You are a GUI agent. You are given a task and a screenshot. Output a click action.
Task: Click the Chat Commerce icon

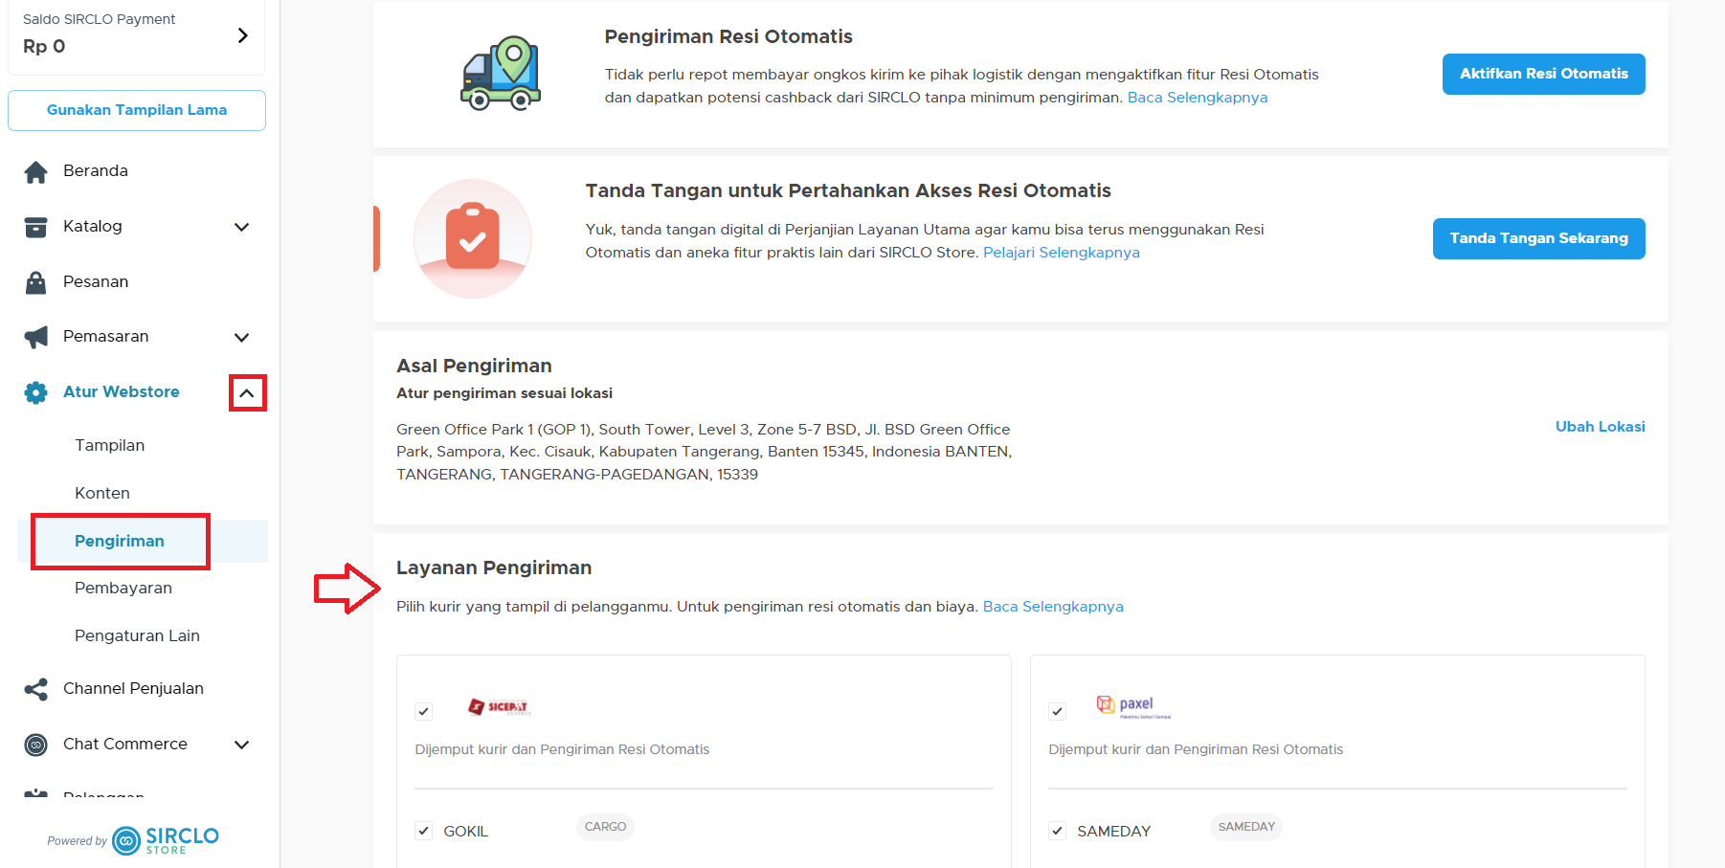click(35, 745)
